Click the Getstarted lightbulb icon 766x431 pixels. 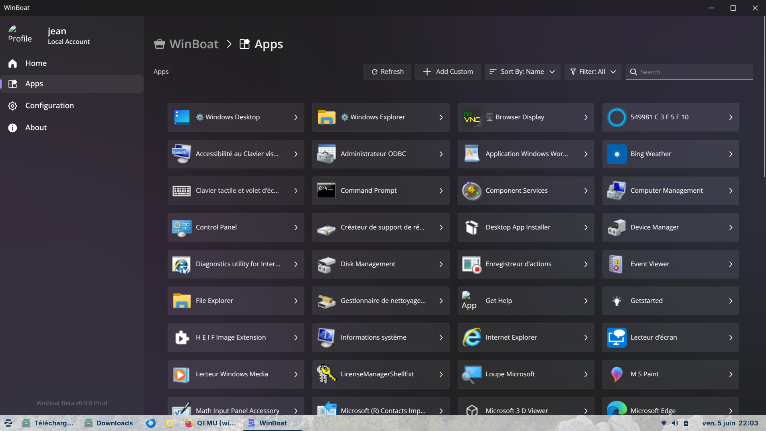(616, 301)
